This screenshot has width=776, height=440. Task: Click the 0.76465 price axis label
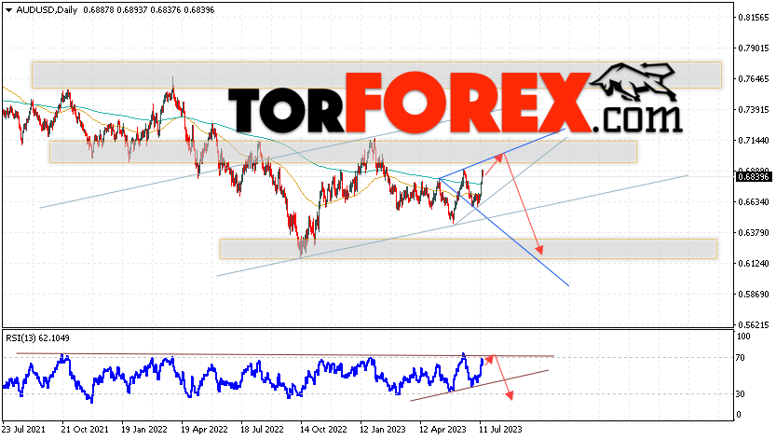pyautogui.click(x=754, y=79)
